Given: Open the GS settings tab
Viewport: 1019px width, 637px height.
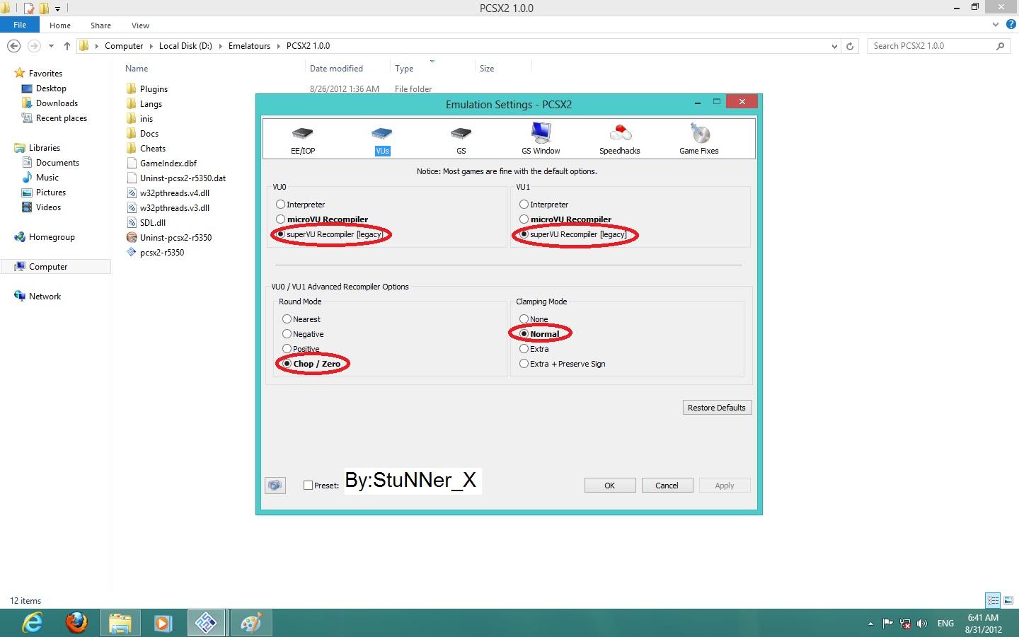Looking at the screenshot, I should [461, 139].
